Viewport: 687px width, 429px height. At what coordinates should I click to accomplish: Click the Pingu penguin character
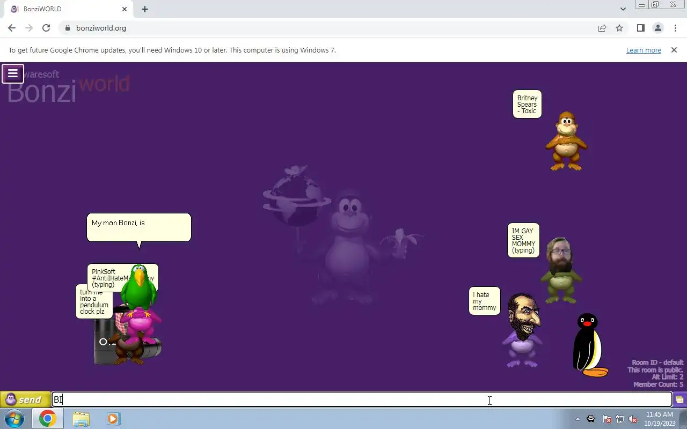[x=590, y=345]
